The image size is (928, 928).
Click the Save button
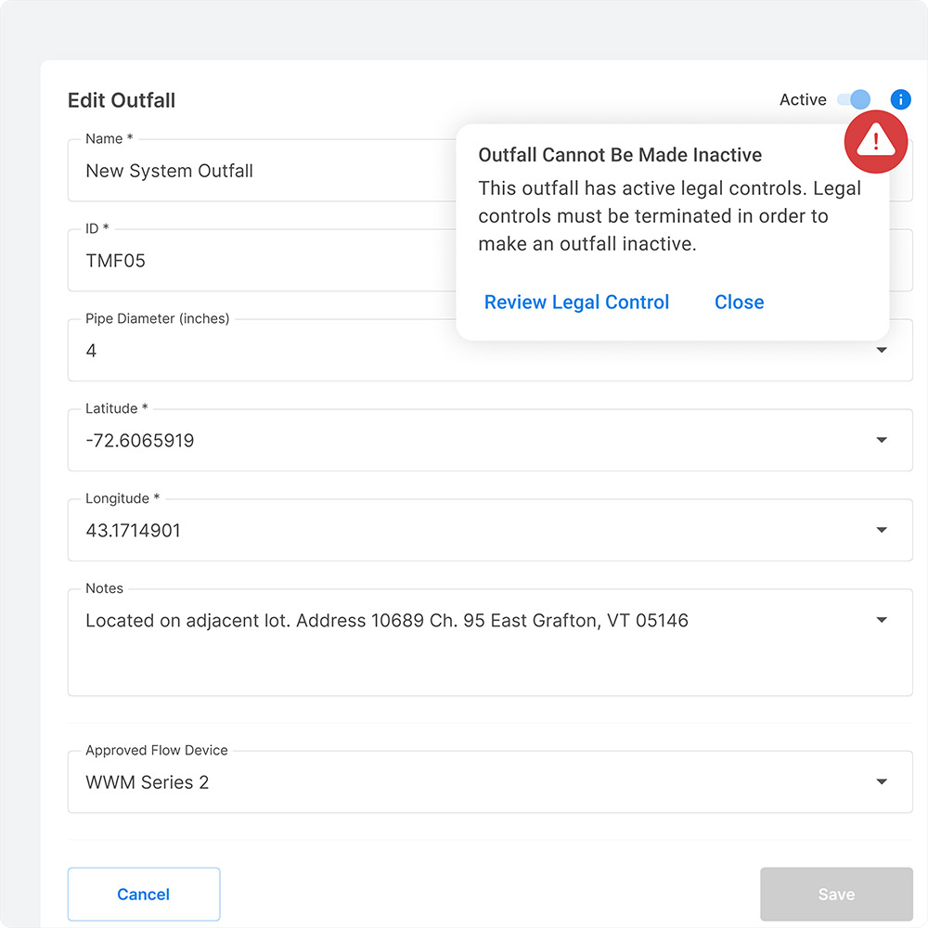tap(836, 894)
